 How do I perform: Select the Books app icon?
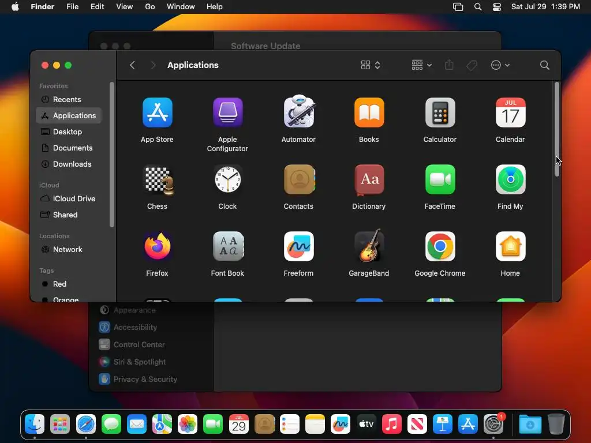click(369, 112)
